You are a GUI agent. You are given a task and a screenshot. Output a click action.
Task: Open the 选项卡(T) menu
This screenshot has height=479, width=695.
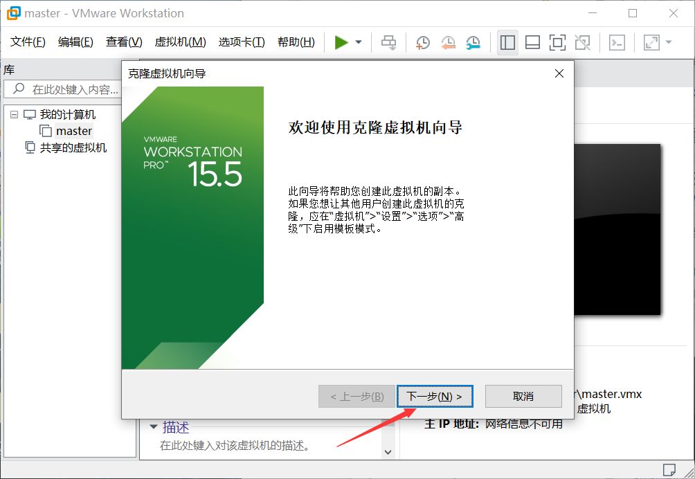click(242, 42)
